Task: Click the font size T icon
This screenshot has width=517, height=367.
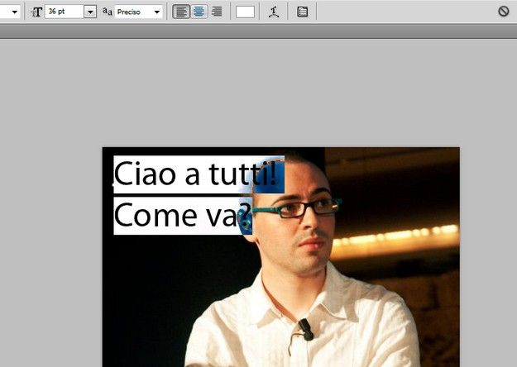Action: click(x=36, y=12)
